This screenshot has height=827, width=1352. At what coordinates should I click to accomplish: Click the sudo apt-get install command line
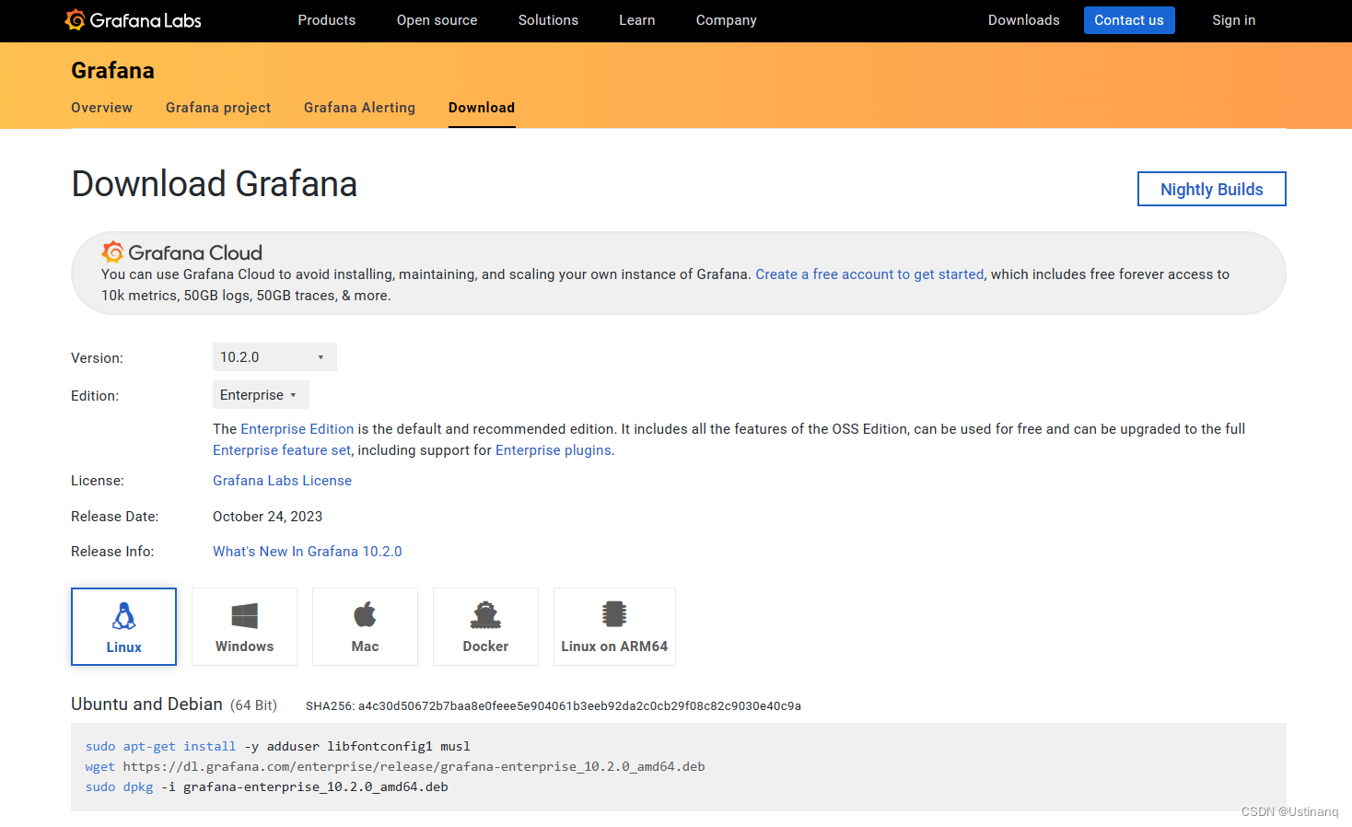pos(278,746)
